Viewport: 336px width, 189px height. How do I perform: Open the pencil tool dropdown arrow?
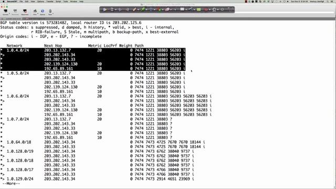tap(138, 10)
